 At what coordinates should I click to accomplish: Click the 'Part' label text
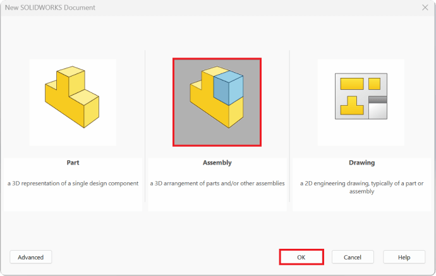73,163
